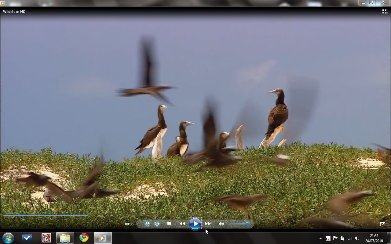Stop video playback
This screenshot has height=244, width=391.
[x=169, y=224]
